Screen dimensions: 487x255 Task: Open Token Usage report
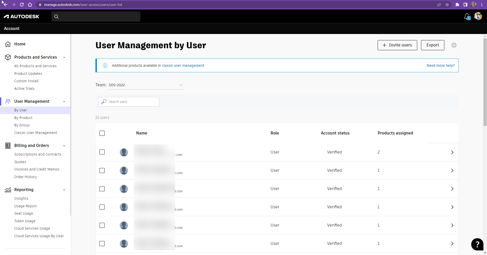point(25,221)
